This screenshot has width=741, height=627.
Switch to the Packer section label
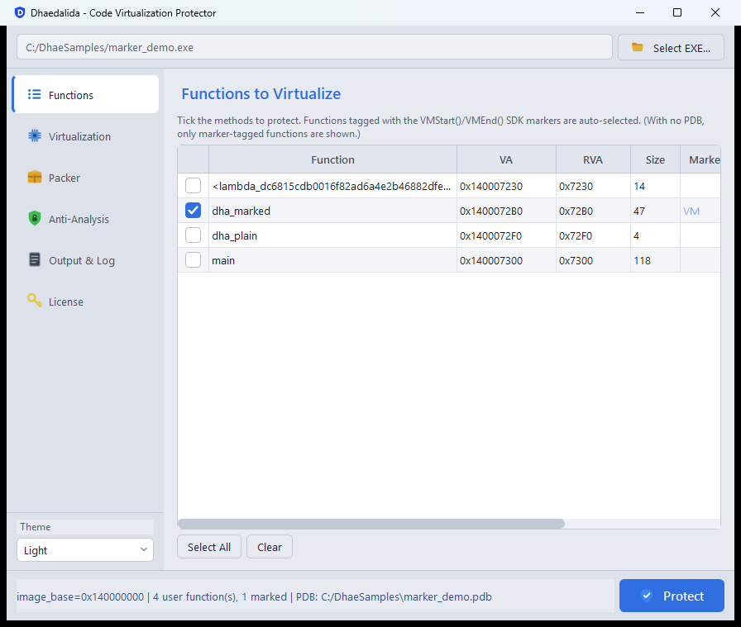click(65, 178)
